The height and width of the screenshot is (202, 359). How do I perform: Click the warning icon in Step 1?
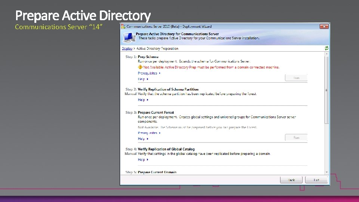(x=140, y=67)
